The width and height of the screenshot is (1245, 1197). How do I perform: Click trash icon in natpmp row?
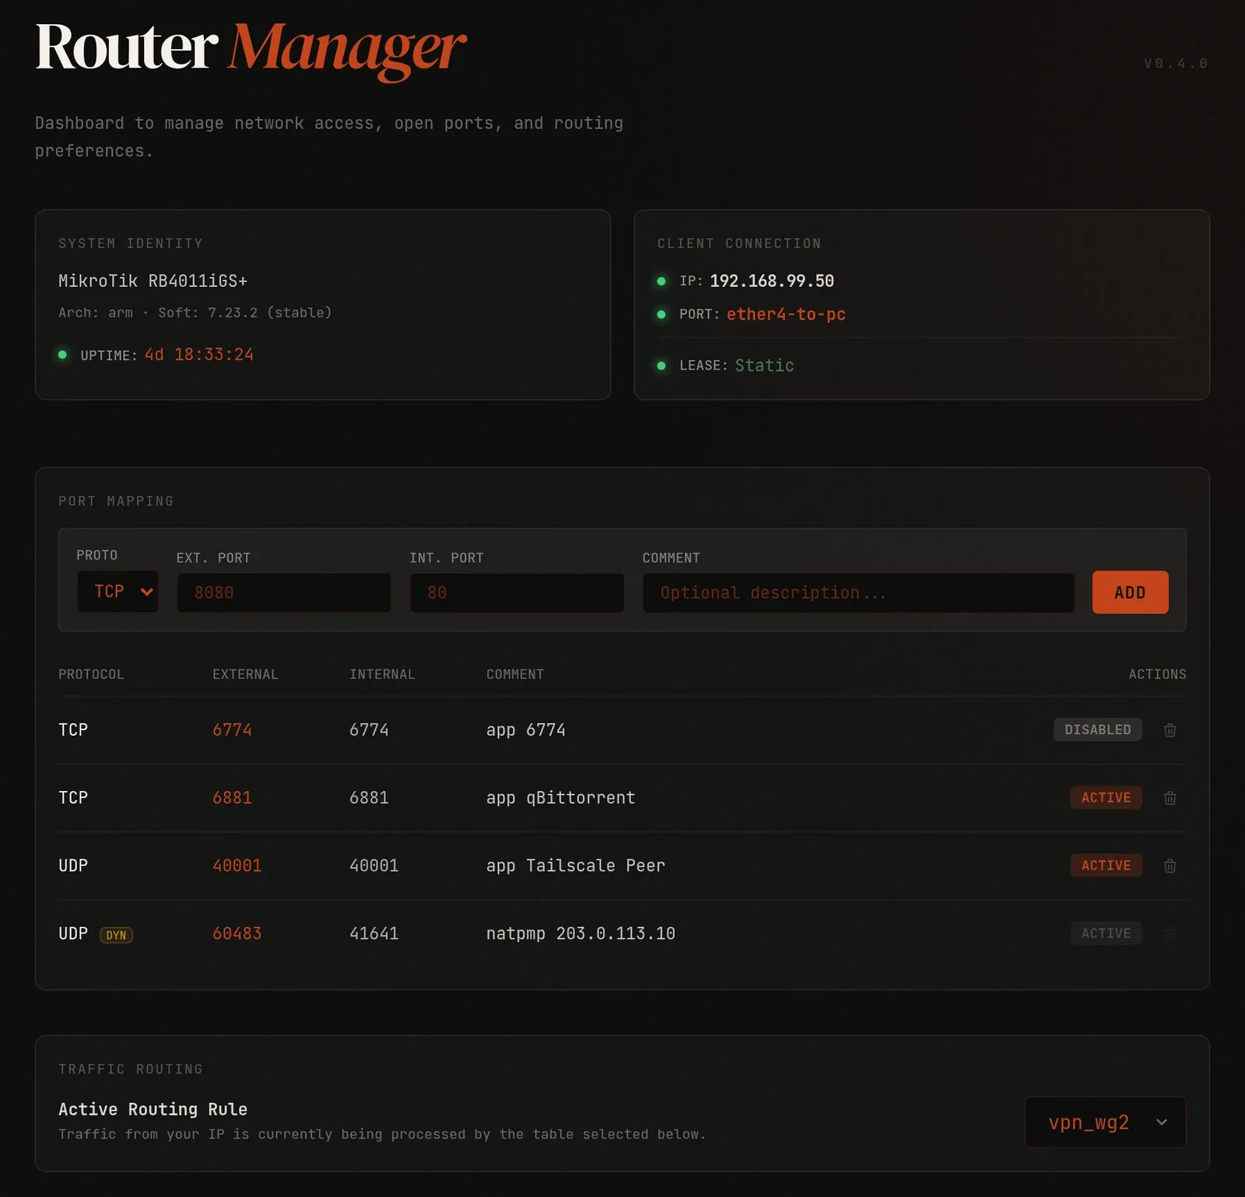pyautogui.click(x=1170, y=933)
